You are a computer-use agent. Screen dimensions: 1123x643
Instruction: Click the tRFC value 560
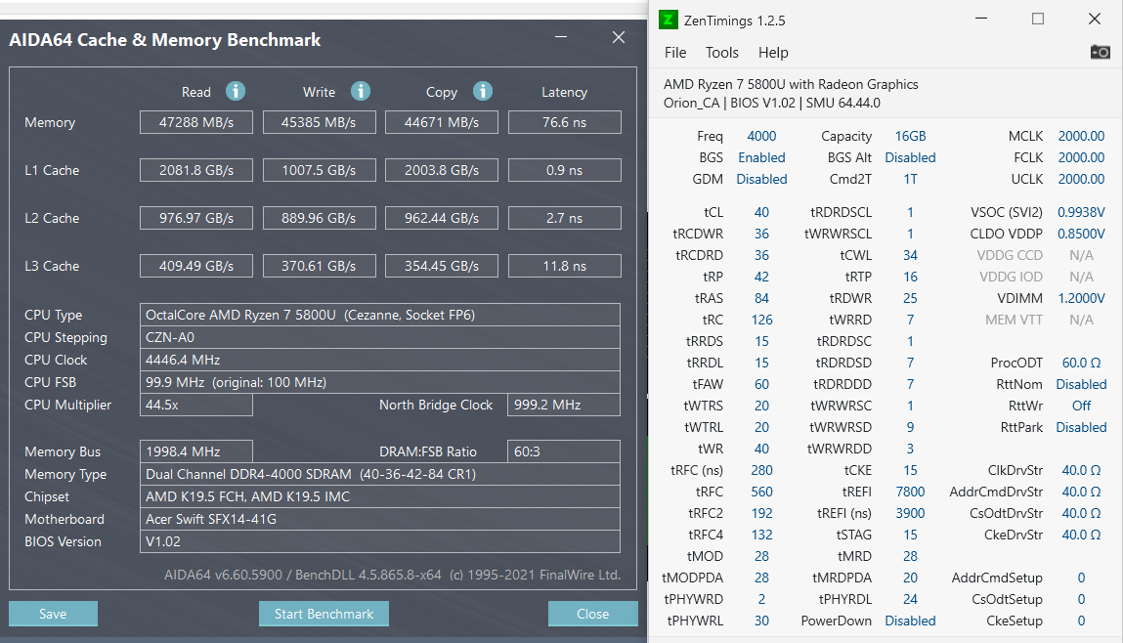761,492
